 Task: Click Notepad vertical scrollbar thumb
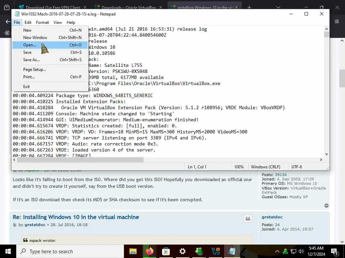[326, 35]
